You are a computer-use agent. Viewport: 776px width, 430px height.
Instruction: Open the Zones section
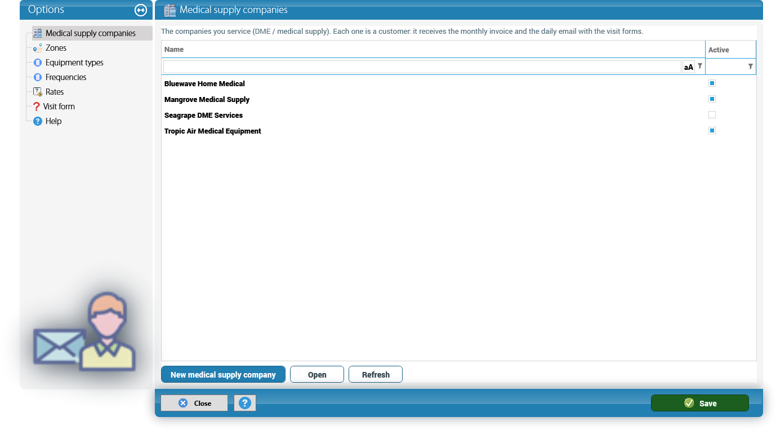click(x=56, y=48)
